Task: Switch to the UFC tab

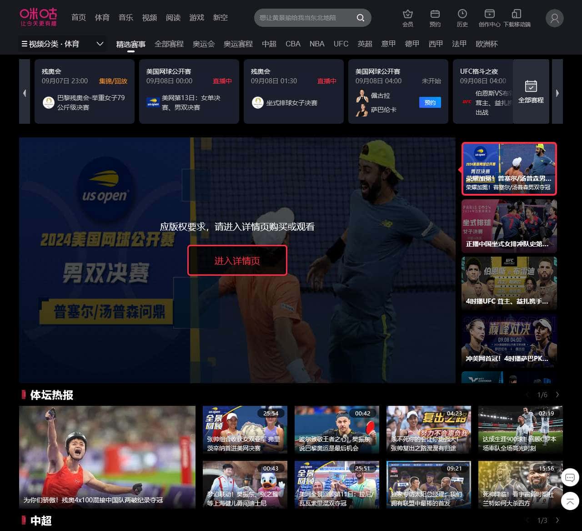Action: [x=341, y=44]
